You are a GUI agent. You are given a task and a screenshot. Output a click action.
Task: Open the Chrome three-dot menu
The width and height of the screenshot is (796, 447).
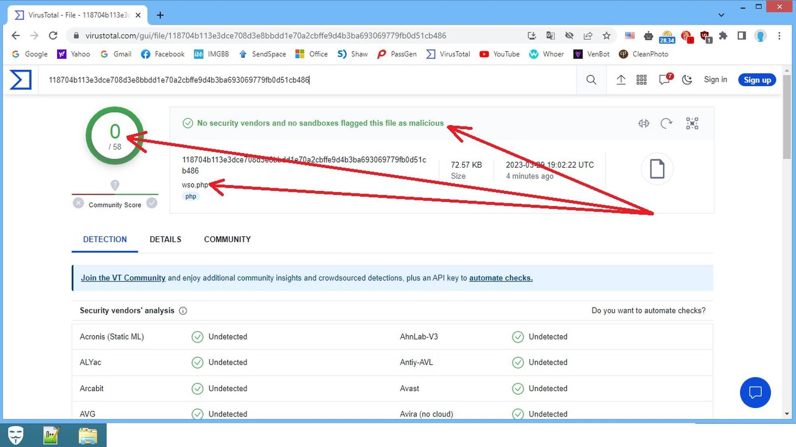[779, 36]
